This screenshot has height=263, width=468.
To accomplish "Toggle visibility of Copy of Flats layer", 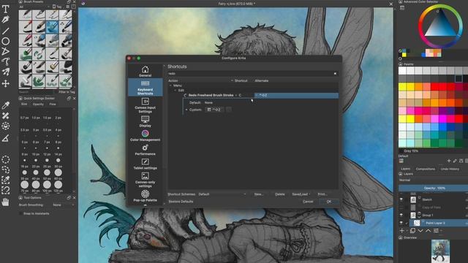I will pyautogui.click(x=401, y=207).
